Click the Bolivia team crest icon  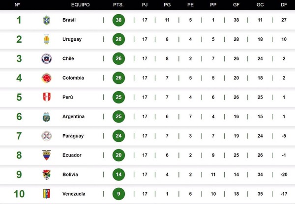(46, 175)
